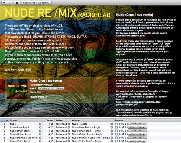Click the album arrow for Nude (Bass Stem) – Single

pos(112,127)
